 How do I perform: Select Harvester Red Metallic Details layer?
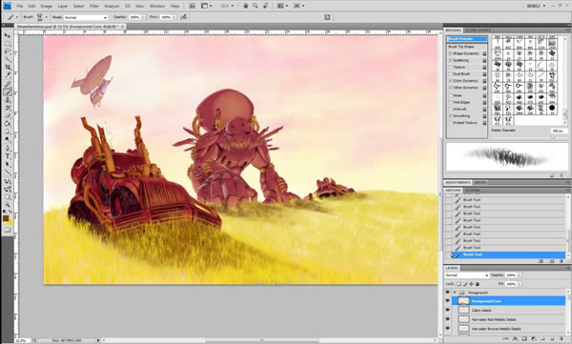(508, 319)
